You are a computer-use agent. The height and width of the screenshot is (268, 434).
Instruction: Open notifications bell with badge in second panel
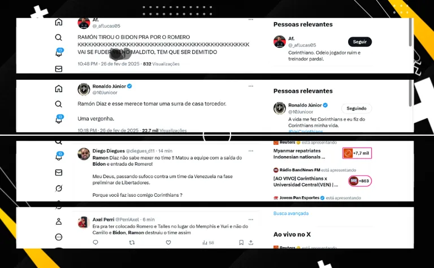[x=59, y=119]
